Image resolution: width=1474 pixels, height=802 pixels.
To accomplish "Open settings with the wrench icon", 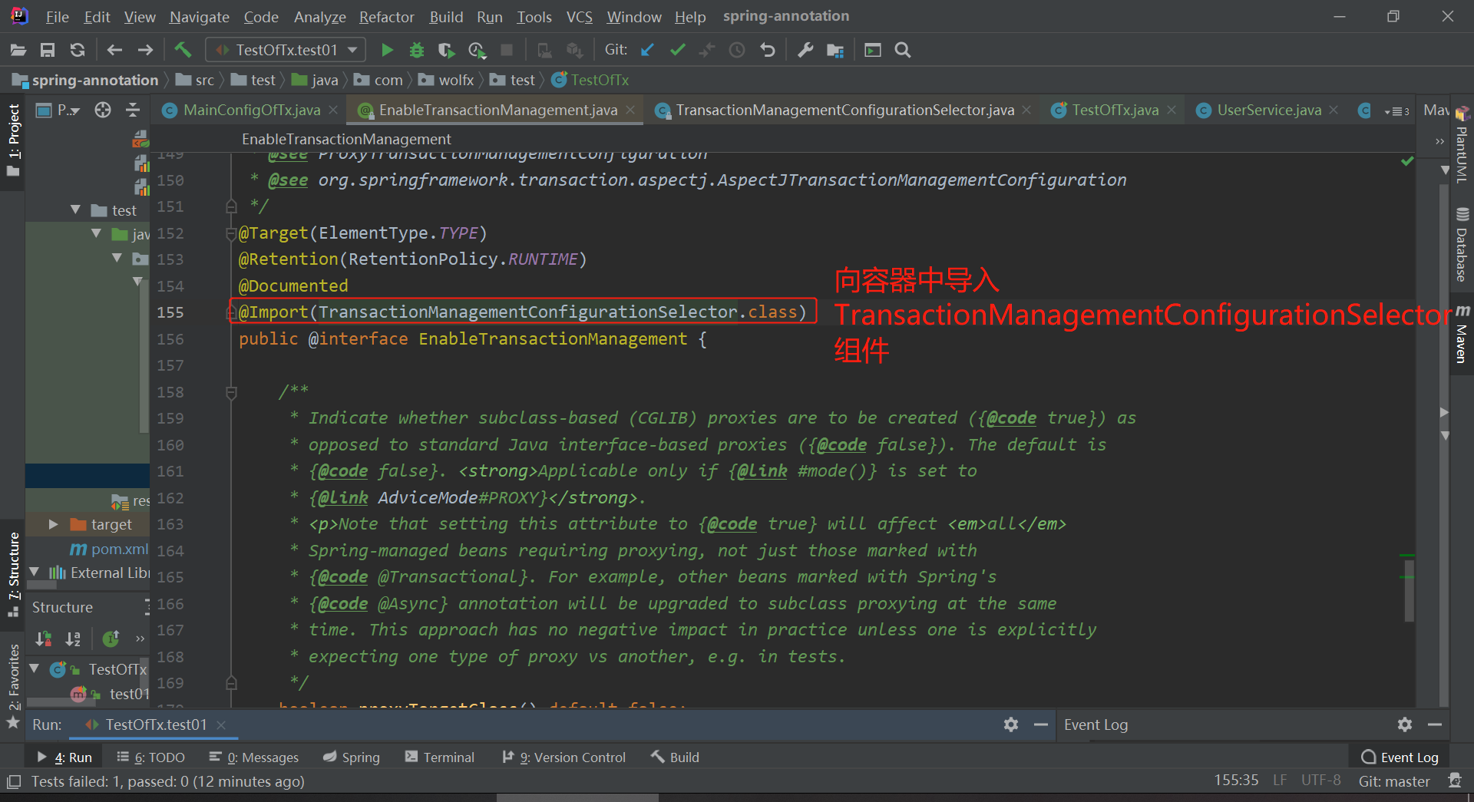I will click(805, 50).
